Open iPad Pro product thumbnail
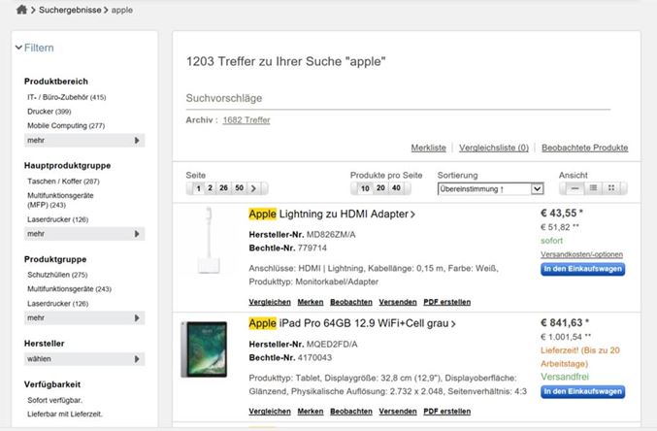This screenshot has width=657, height=431. (204, 349)
